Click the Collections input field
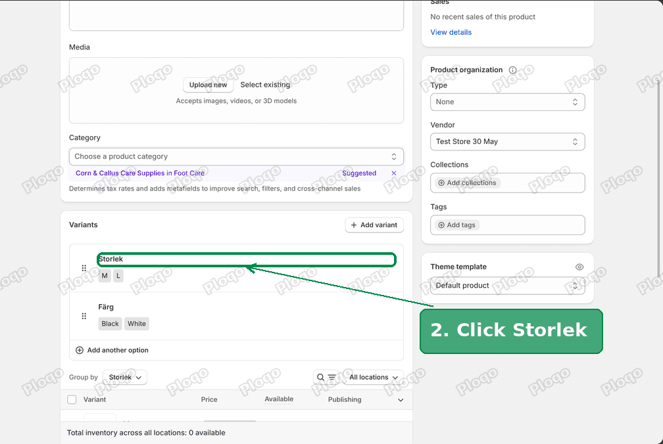The image size is (663, 444). coord(507,183)
